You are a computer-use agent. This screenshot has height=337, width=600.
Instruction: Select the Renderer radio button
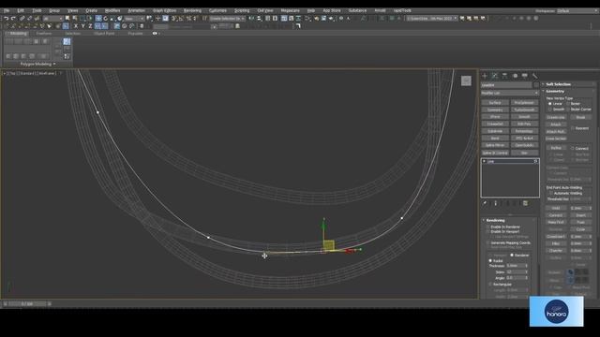[512, 255]
